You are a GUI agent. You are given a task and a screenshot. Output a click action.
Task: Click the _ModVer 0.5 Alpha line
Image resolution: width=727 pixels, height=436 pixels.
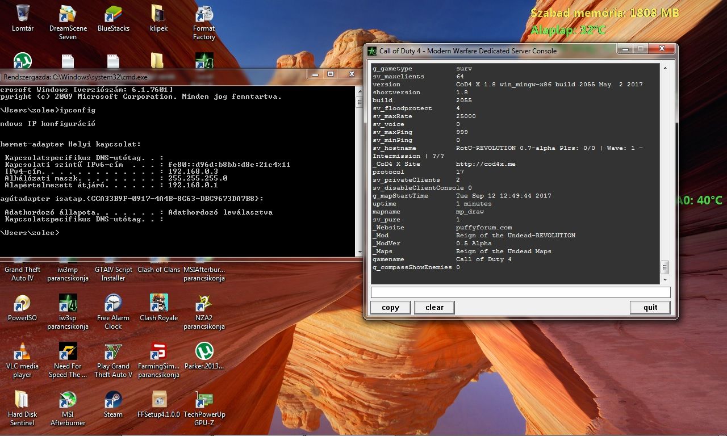pos(432,244)
